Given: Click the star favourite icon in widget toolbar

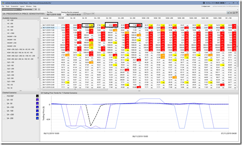Looking at the screenshot, I should (x=228, y=13).
